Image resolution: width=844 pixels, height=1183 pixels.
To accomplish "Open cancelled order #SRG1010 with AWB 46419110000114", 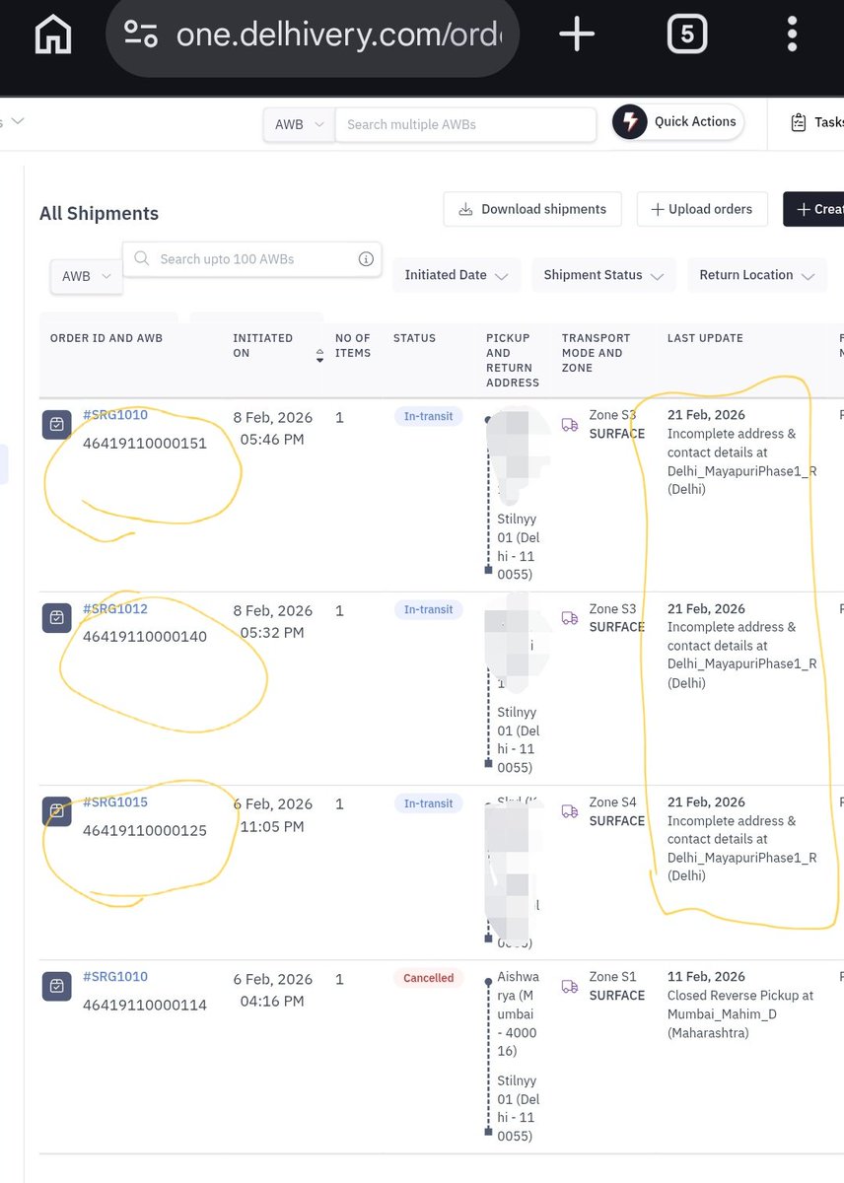I will [115, 977].
